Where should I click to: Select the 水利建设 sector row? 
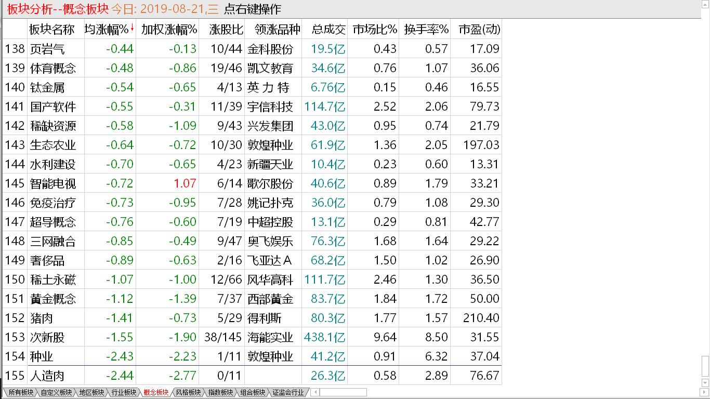coord(252,164)
